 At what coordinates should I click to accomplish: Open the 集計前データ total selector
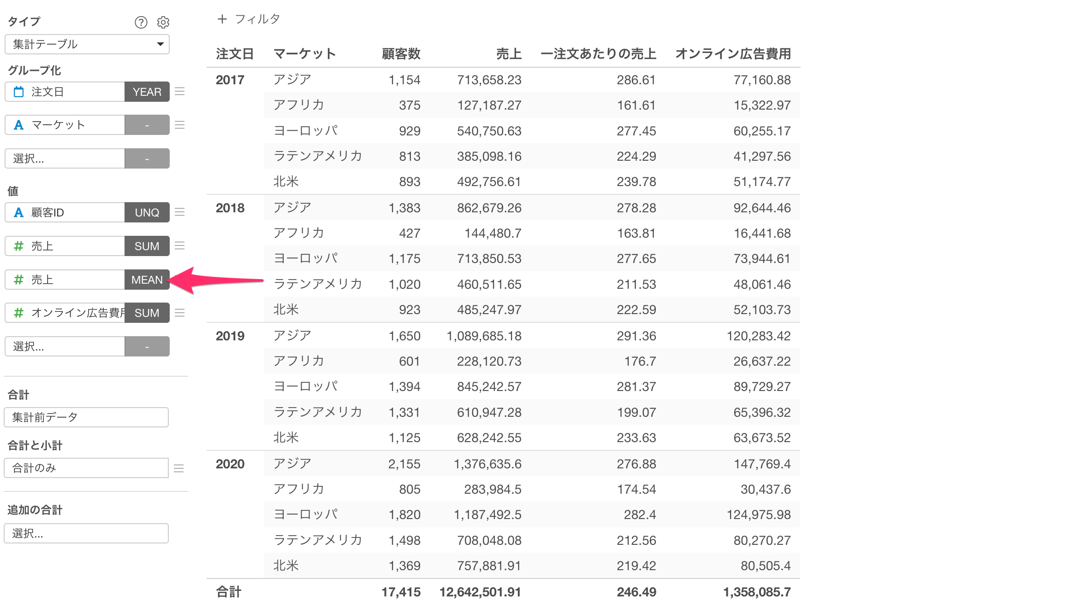86,417
